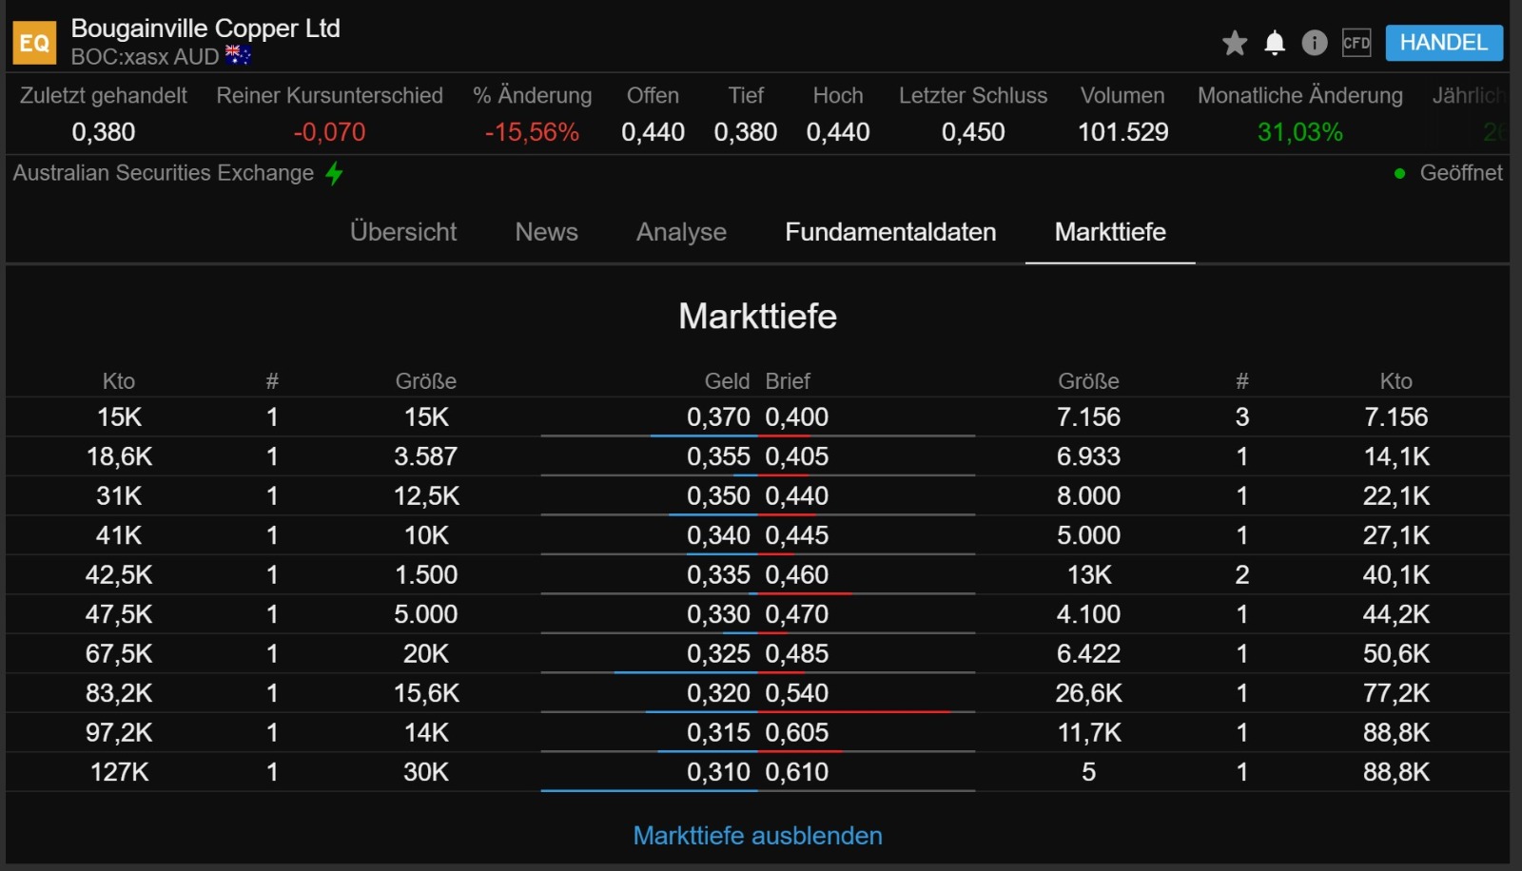Click the Zuletzt gehandelt value 0,380
This screenshot has width=1522, height=871.
coord(104,132)
